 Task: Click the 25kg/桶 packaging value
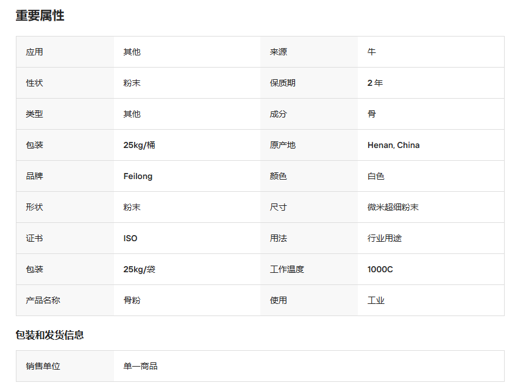(x=139, y=145)
